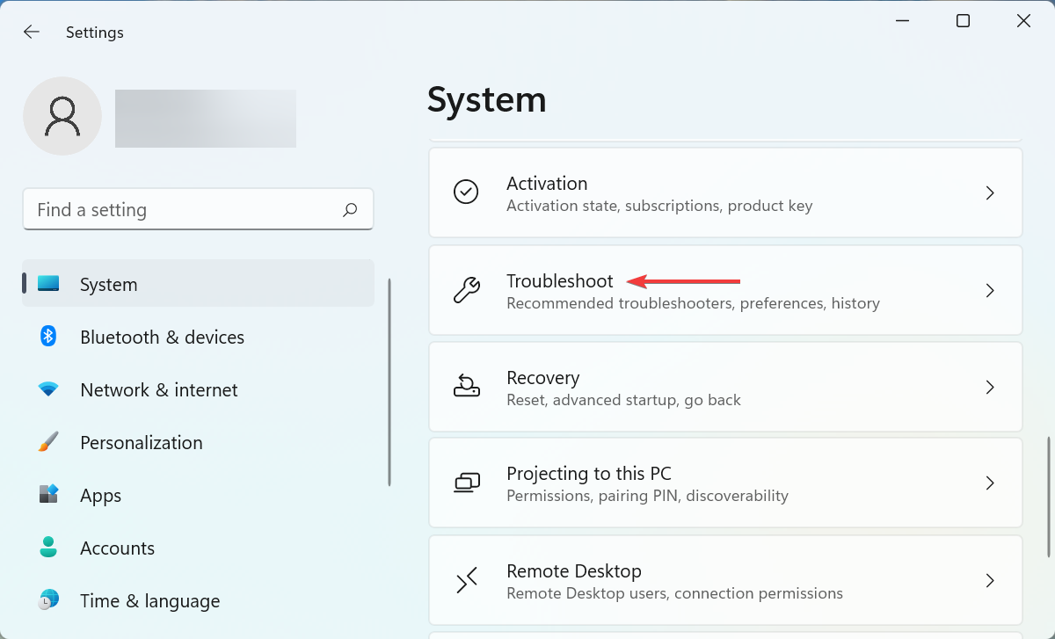Select Accounts in the sidebar
The width and height of the screenshot is (1055, 639).
[x=117, y=548]
